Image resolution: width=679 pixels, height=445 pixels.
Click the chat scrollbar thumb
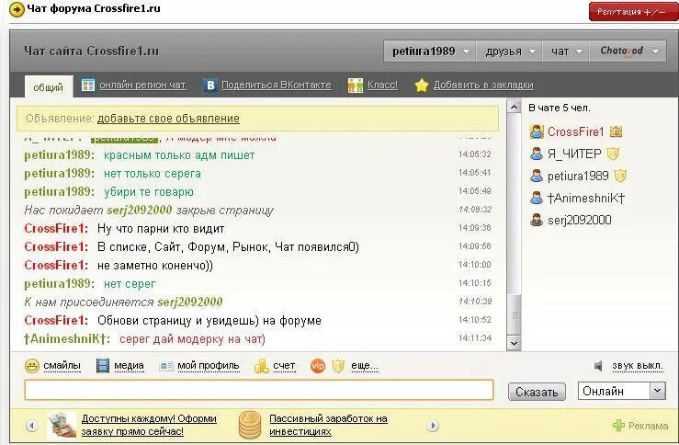514,315
